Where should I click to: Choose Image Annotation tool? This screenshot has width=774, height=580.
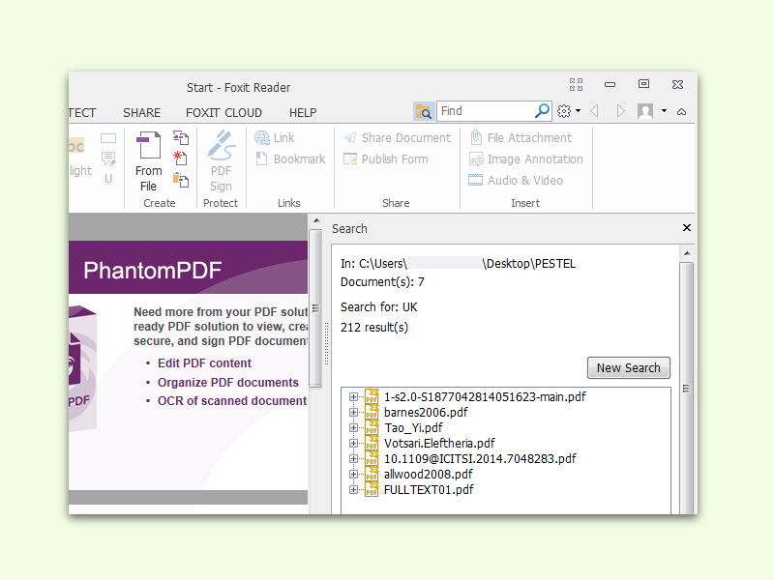point(525,159)
